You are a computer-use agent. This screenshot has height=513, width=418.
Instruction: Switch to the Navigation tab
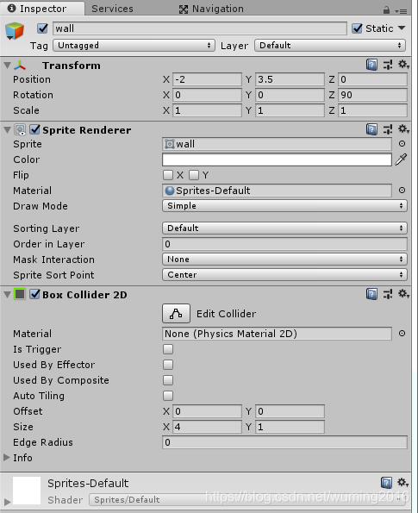click(211, 9)
